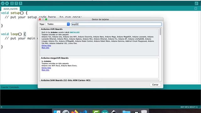Click the Cerrar button
The image size is (201, 113).
155,85
